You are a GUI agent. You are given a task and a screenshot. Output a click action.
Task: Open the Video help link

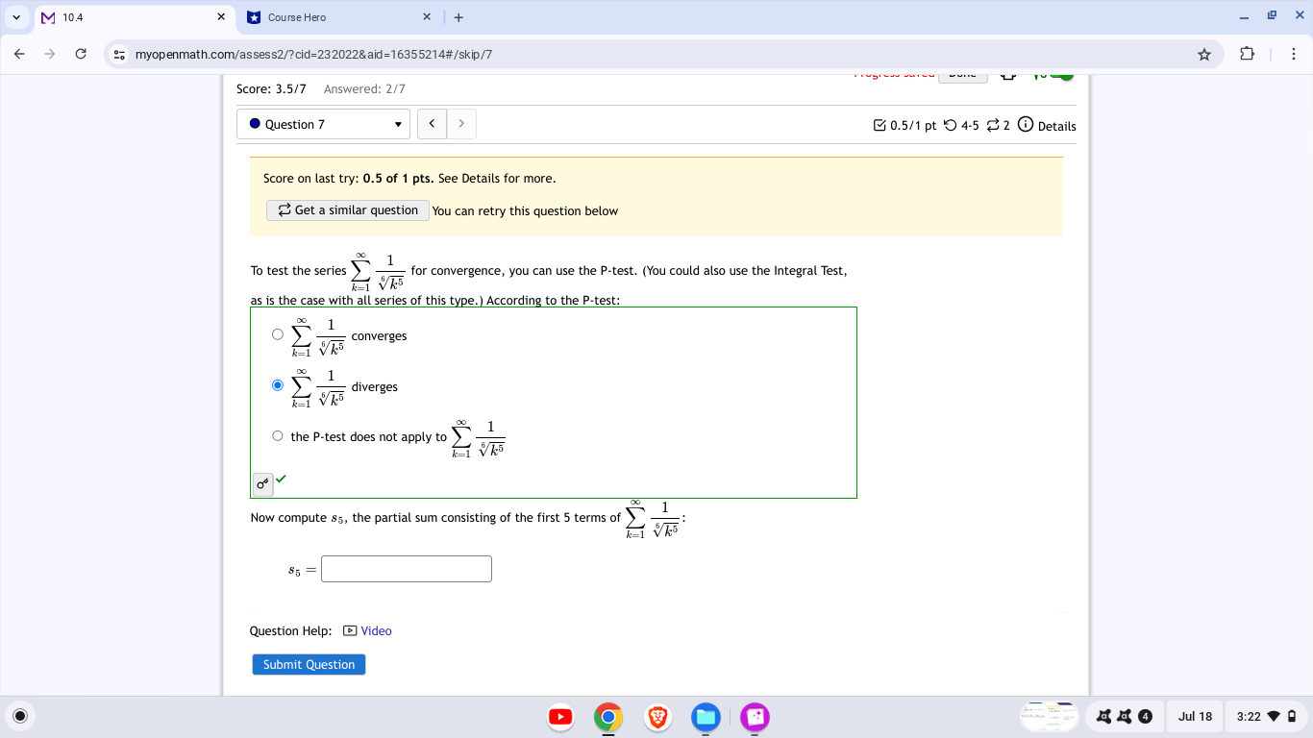tap(367, 631)
